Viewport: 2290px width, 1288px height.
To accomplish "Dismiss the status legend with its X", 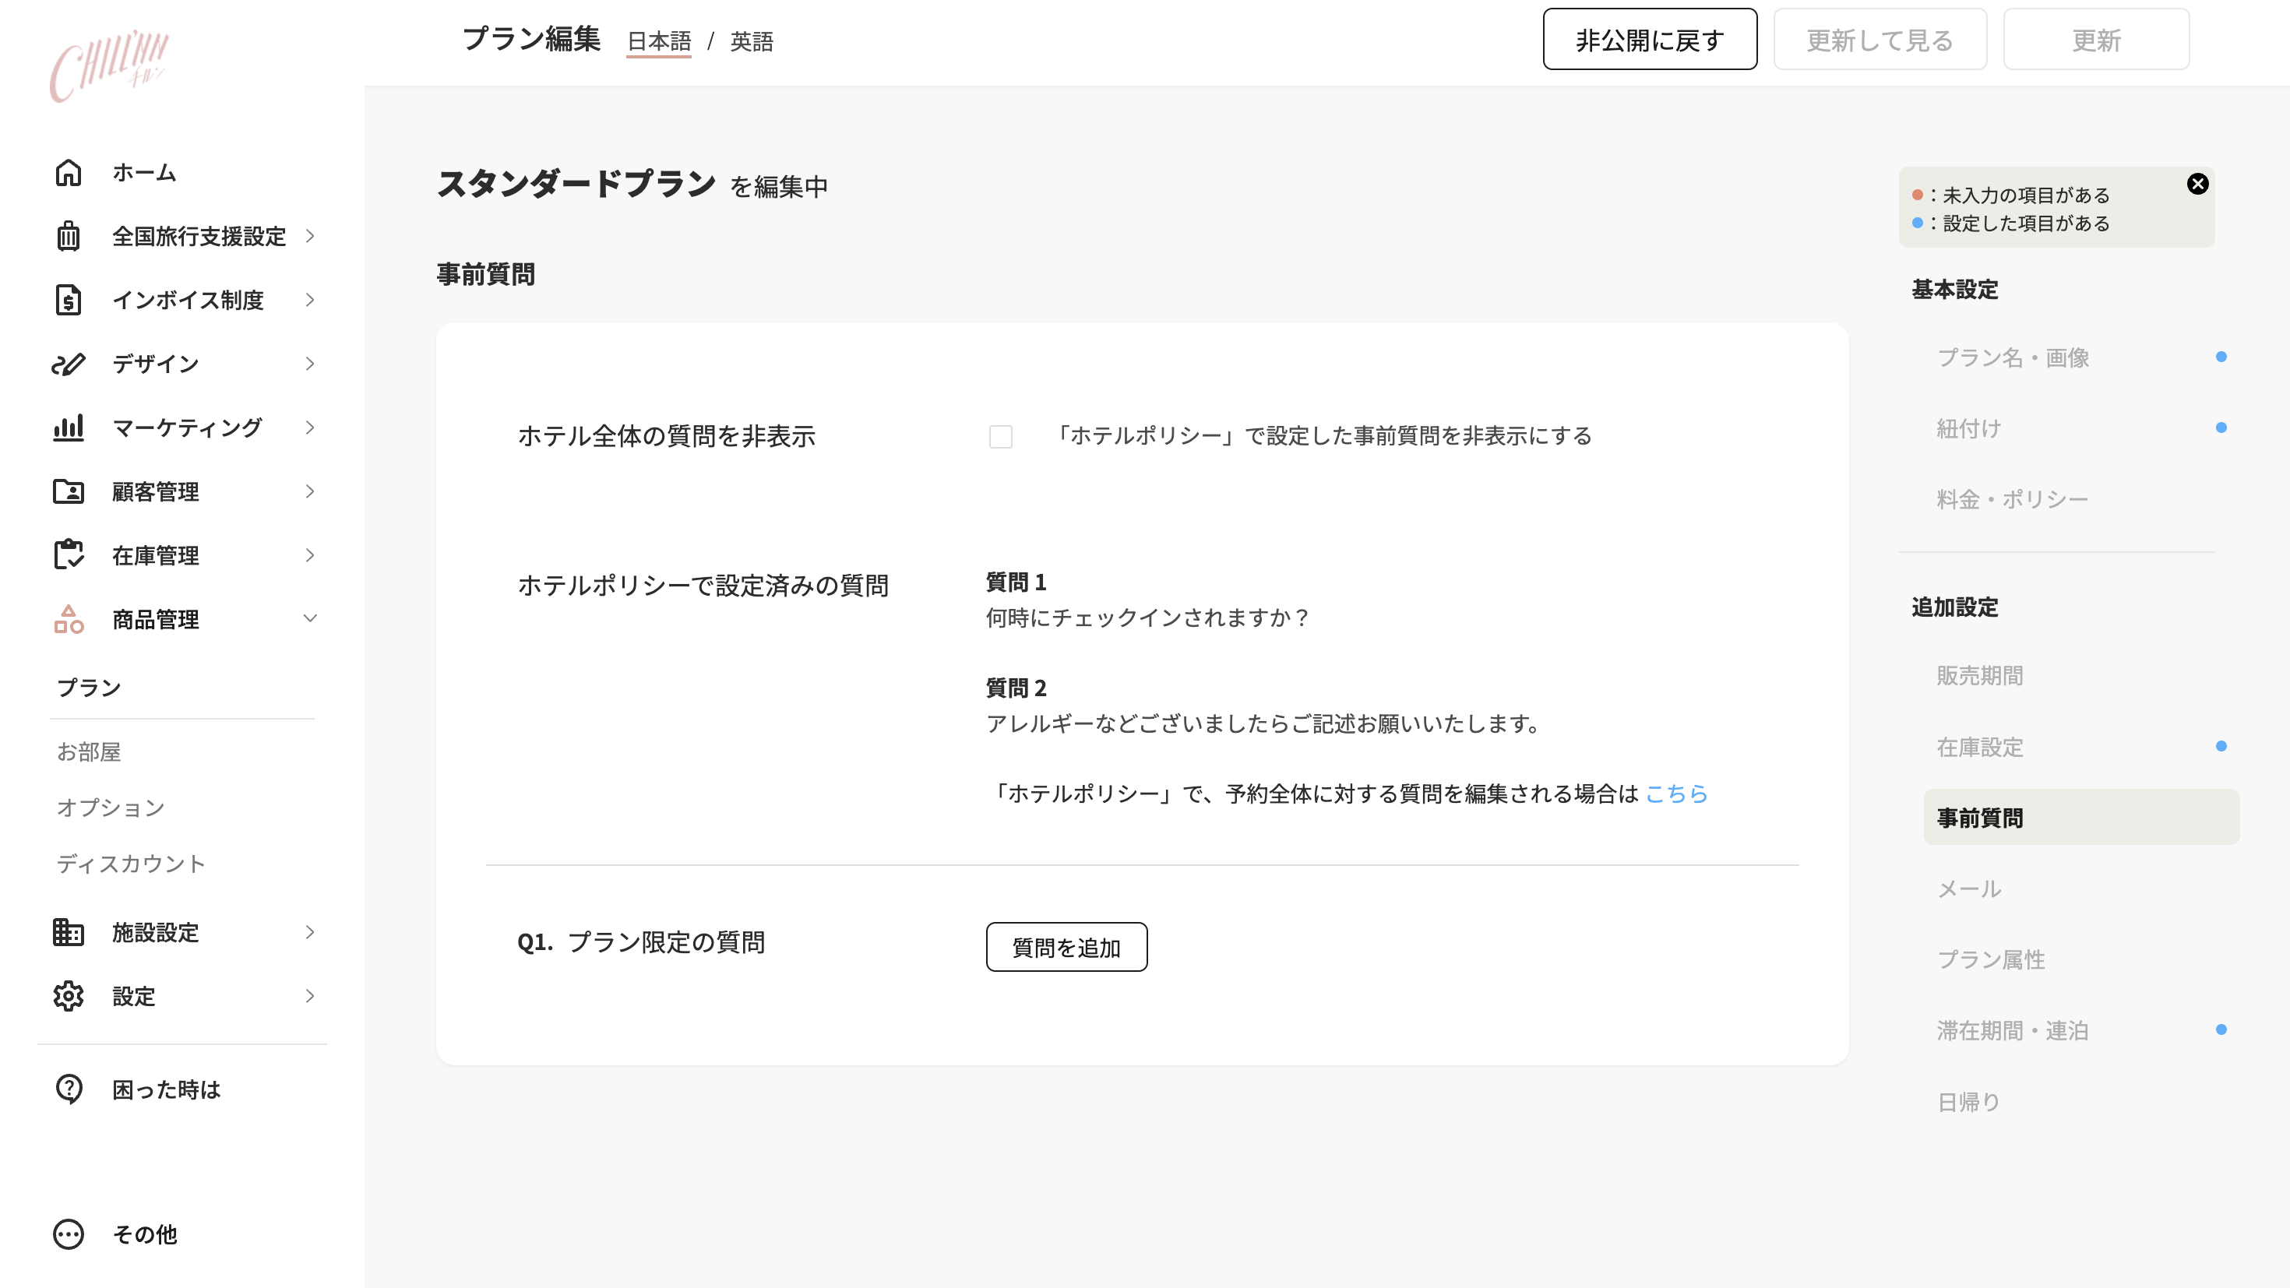I will pyautogui.click(x=2198, y=184).
